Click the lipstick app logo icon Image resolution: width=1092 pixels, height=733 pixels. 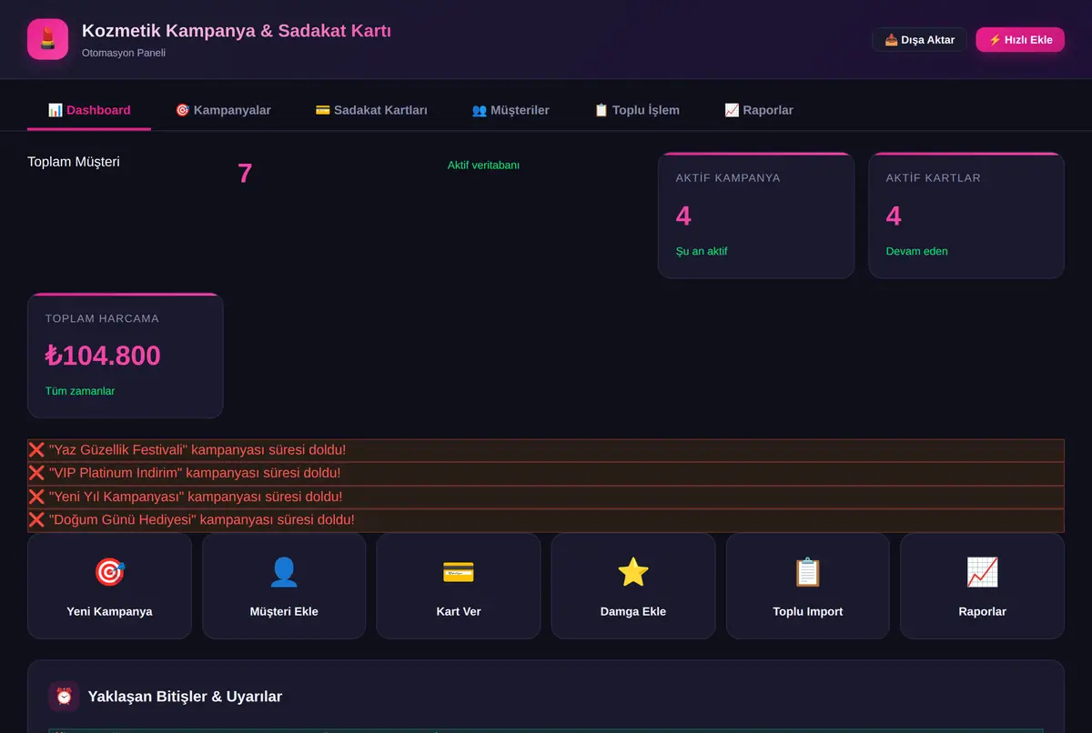47,39
